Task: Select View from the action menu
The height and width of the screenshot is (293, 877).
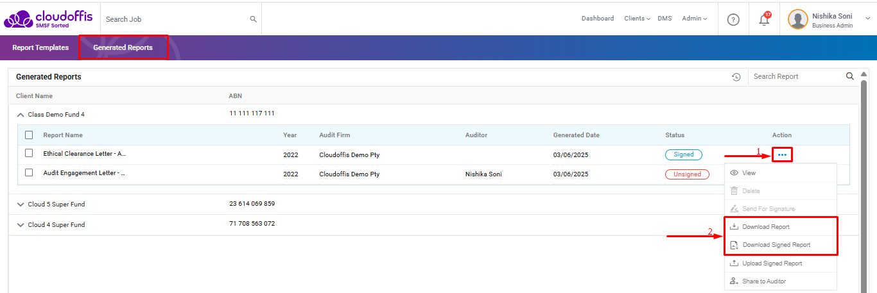Action: pos(781,173)
